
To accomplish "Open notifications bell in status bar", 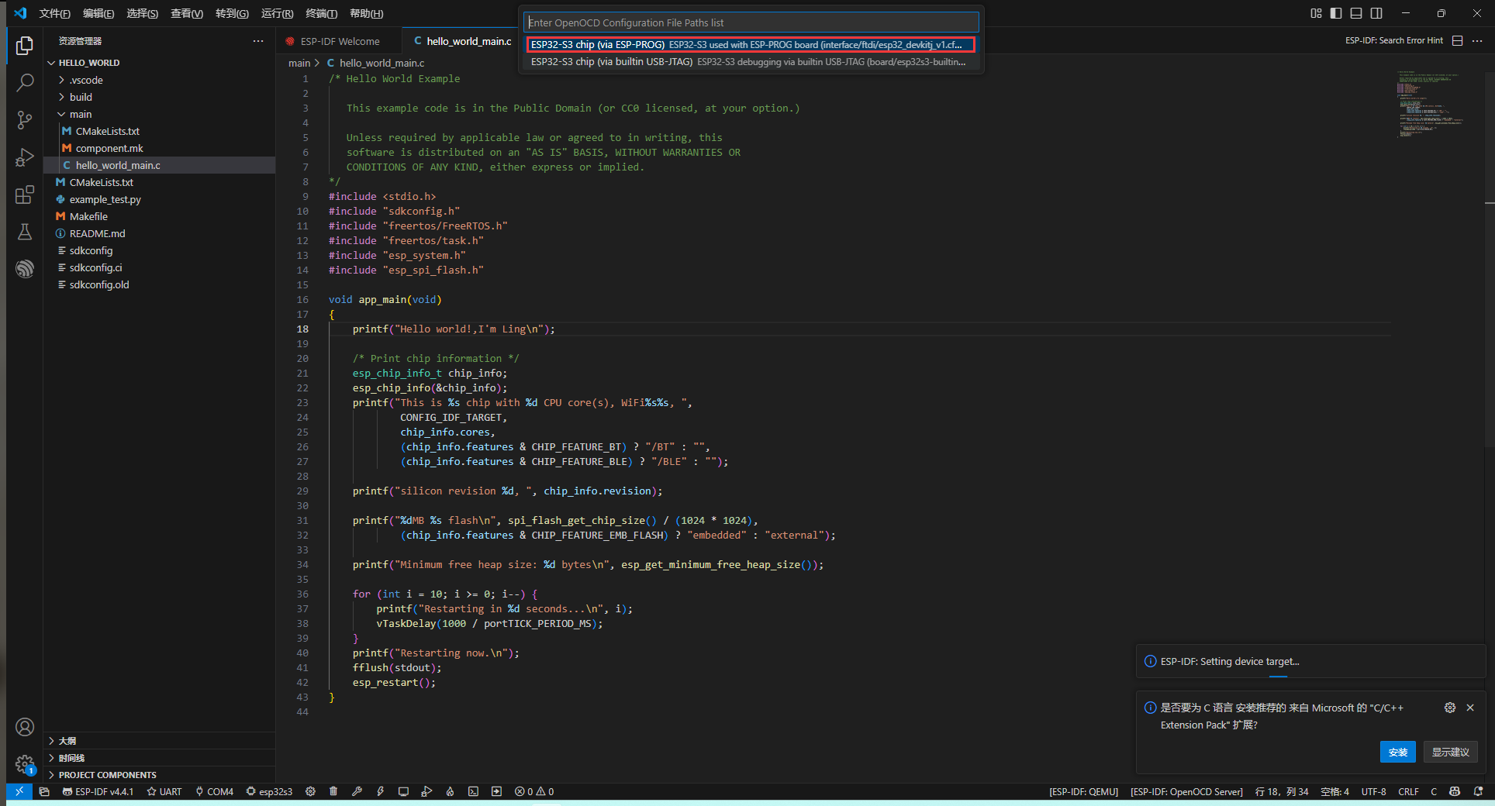I will (x=1479, y=791).
